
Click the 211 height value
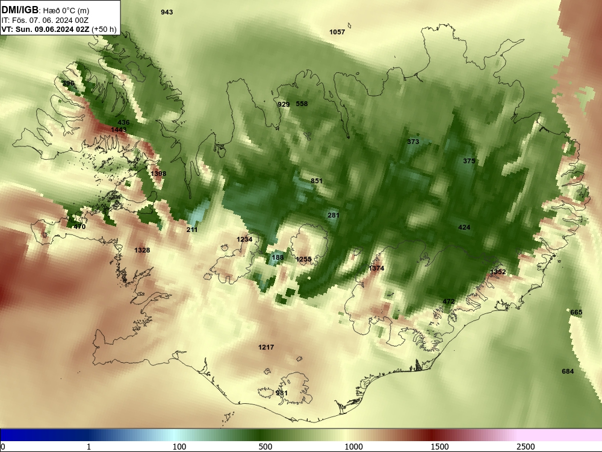point(192,230)
